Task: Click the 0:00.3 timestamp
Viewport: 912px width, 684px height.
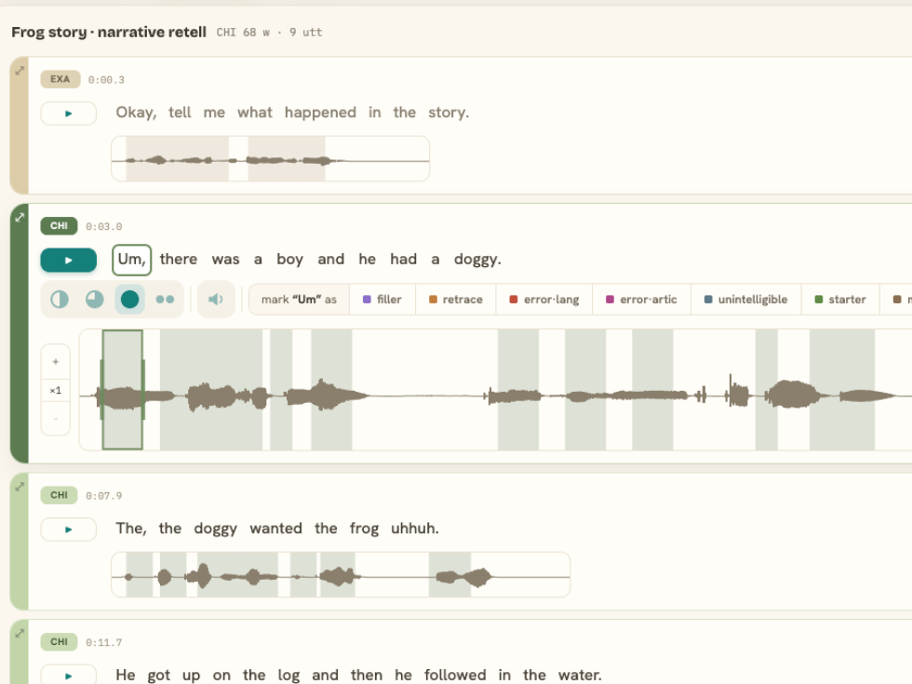Action: click(x=106, y=80)
